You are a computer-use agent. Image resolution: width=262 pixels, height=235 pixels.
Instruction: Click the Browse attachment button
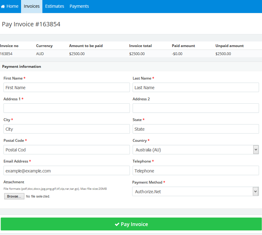point(14,196)
